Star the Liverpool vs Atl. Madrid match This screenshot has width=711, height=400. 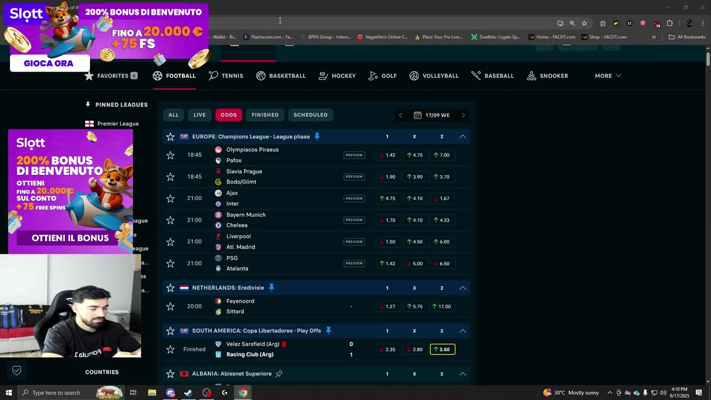pos(171,242)
